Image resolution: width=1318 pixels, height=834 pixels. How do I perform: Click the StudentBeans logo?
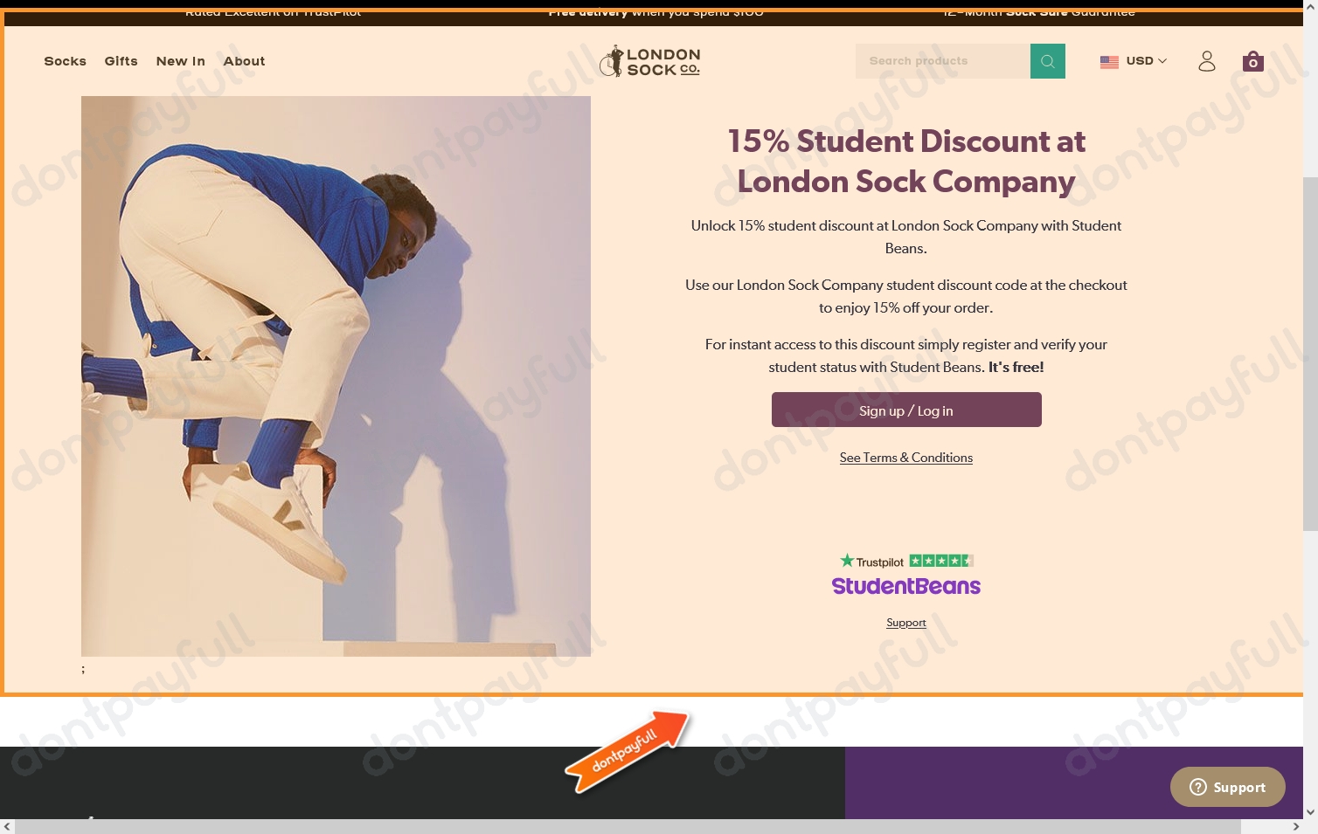tap(905, 586)
